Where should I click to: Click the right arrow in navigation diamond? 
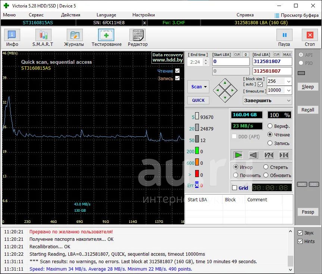coord(232,90)
